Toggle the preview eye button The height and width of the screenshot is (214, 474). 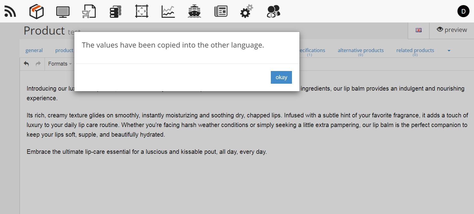click(452, 30)
